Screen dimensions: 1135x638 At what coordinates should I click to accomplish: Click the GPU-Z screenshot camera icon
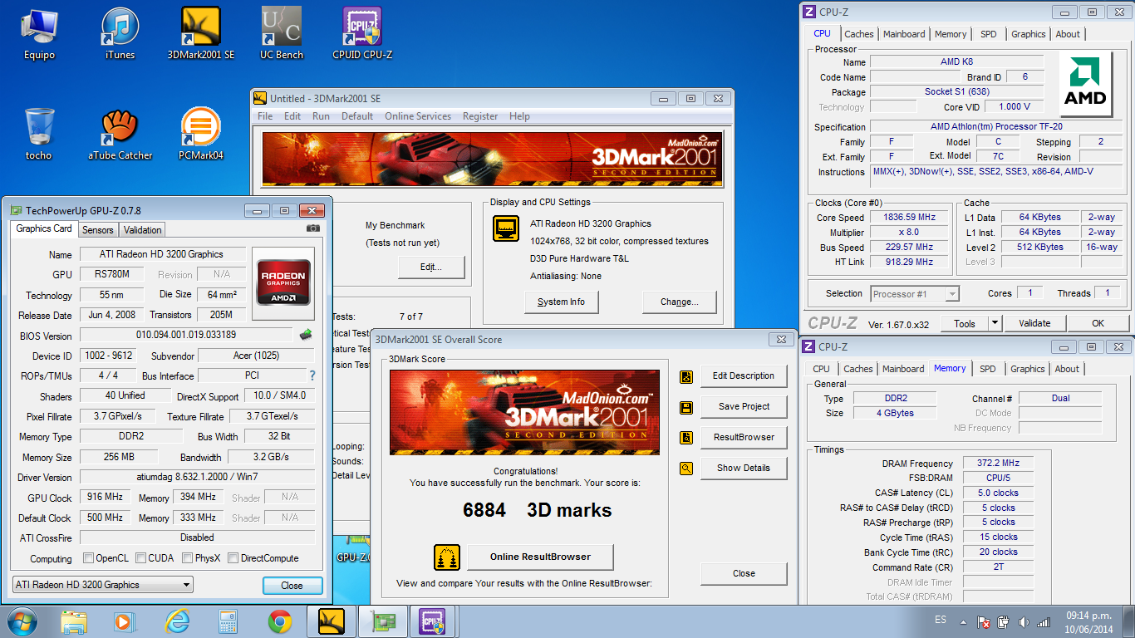312,228
